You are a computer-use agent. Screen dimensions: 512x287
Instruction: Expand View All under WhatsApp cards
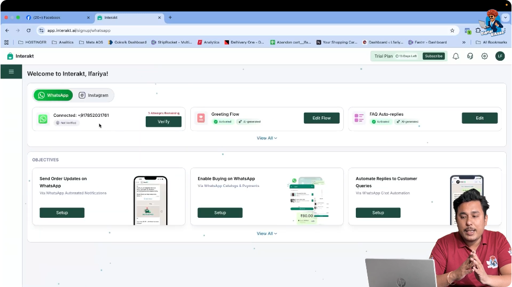point(267,138)
